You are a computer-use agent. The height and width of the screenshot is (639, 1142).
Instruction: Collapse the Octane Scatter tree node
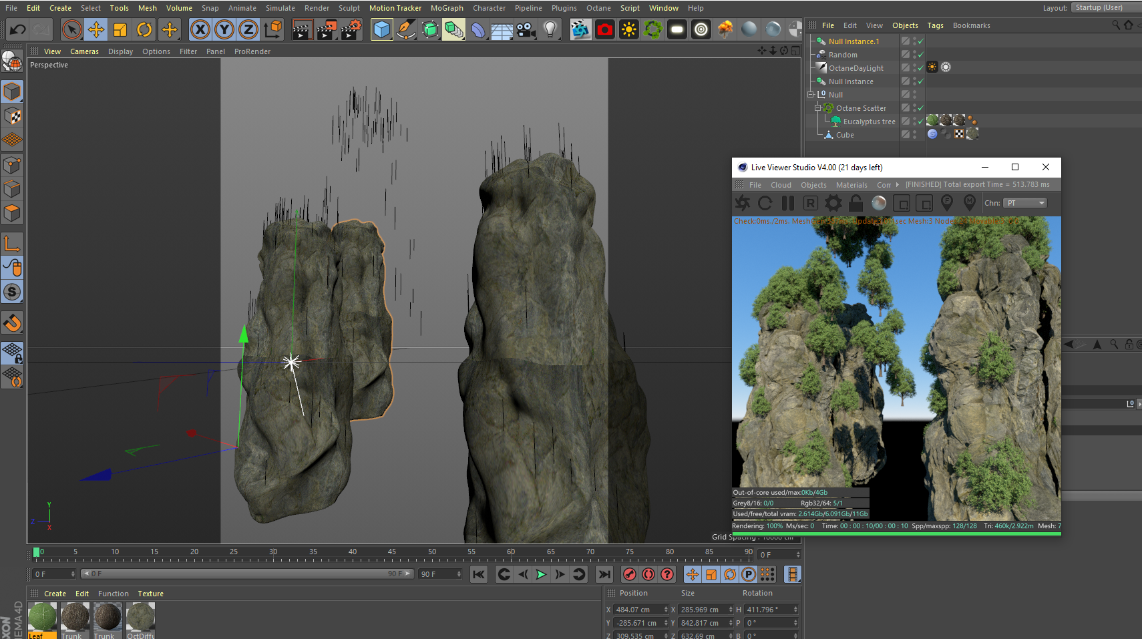point(817,108)
